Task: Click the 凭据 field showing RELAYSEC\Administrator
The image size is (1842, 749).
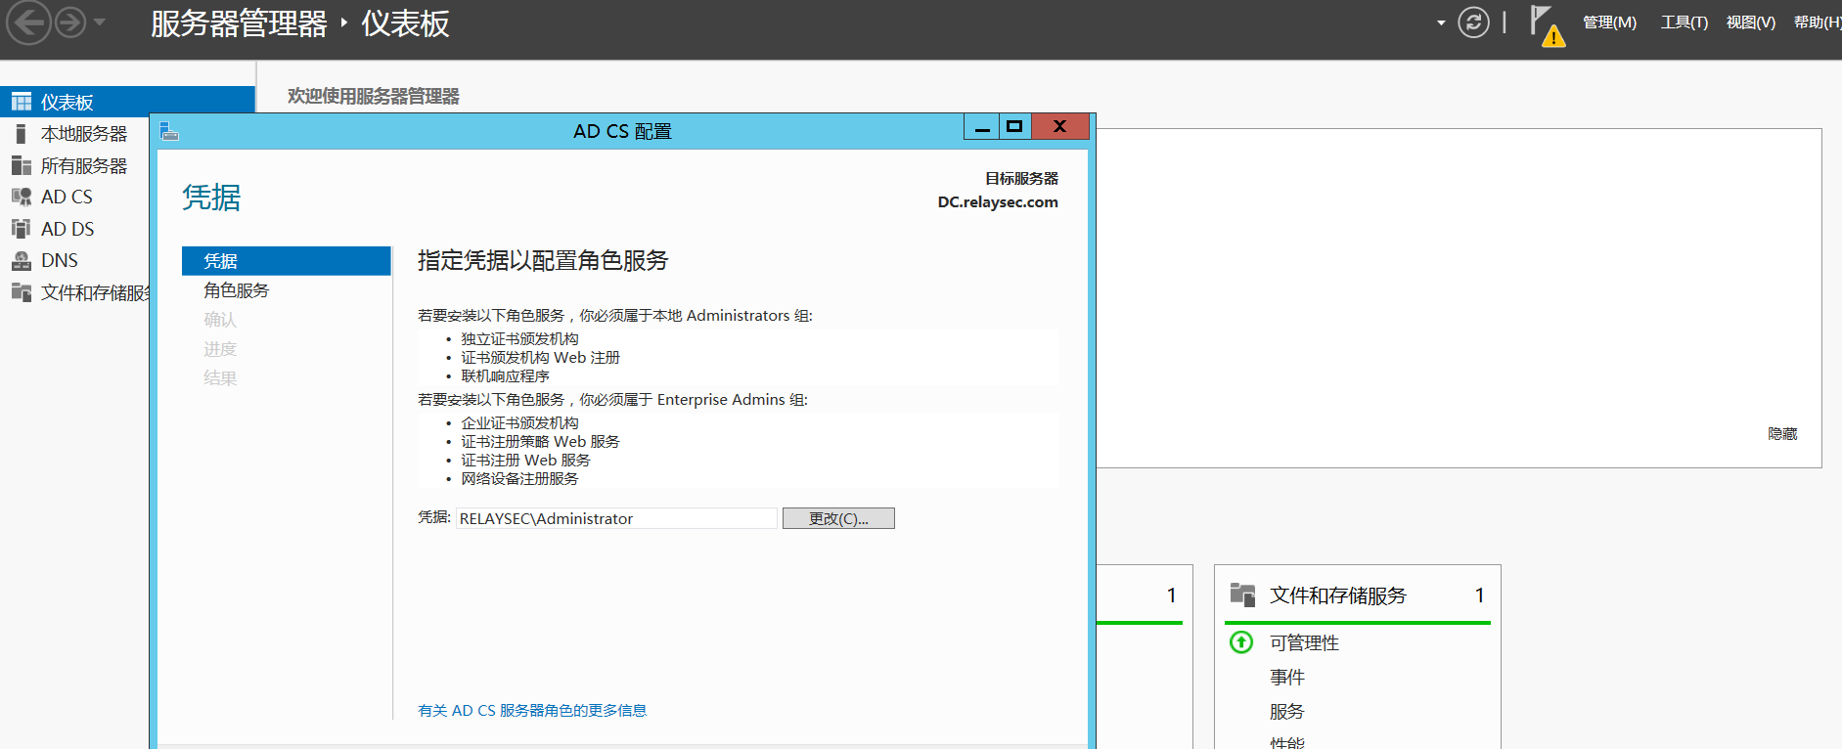Action: pyautogui.click(x=616, y=518)
